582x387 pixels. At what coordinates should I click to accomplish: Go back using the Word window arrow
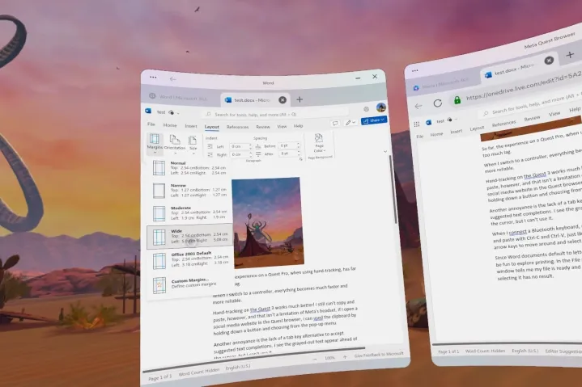172,79
